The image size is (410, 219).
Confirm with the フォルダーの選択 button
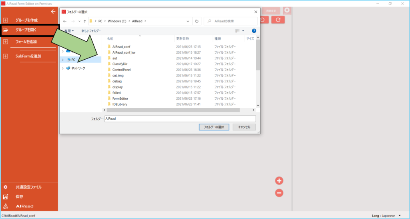214,127
